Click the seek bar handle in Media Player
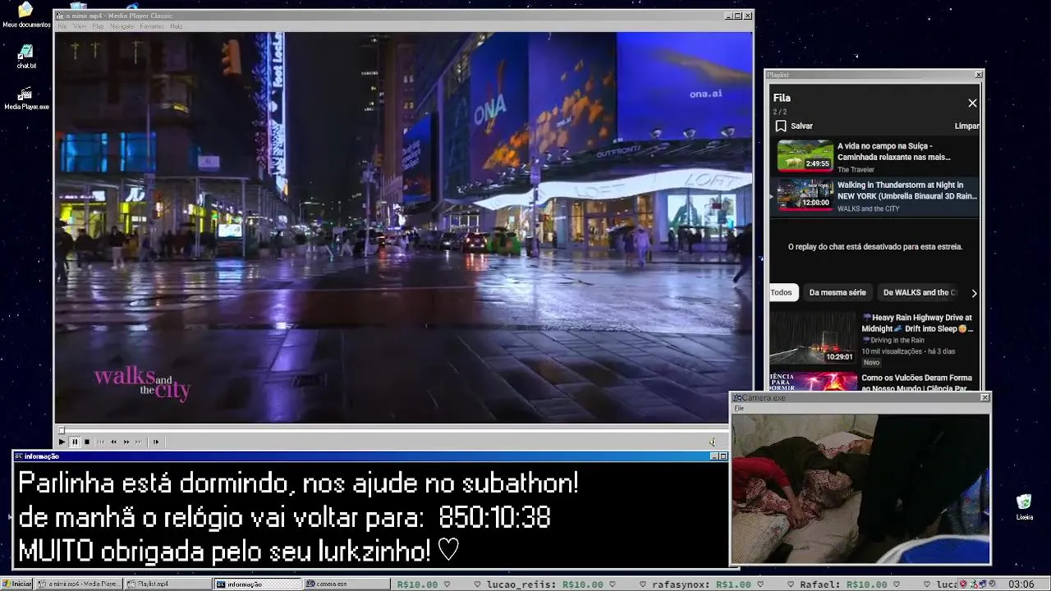 pos(61,429)
